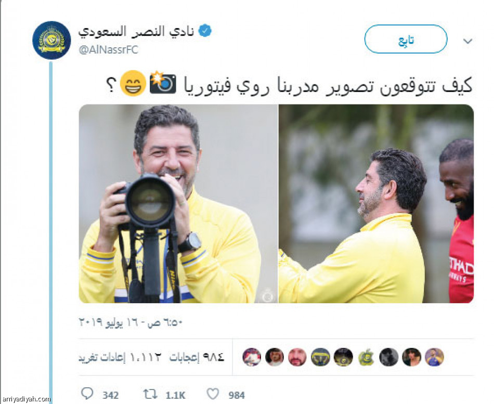Click the green apple-shaped liker avatar

pos(366,357)
